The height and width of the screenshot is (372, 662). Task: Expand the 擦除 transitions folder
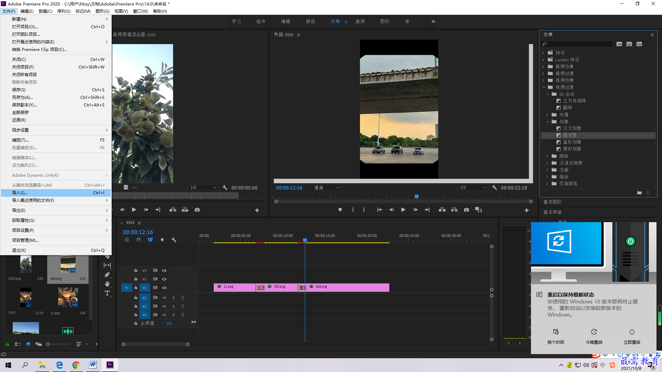[x=547, y=156]
